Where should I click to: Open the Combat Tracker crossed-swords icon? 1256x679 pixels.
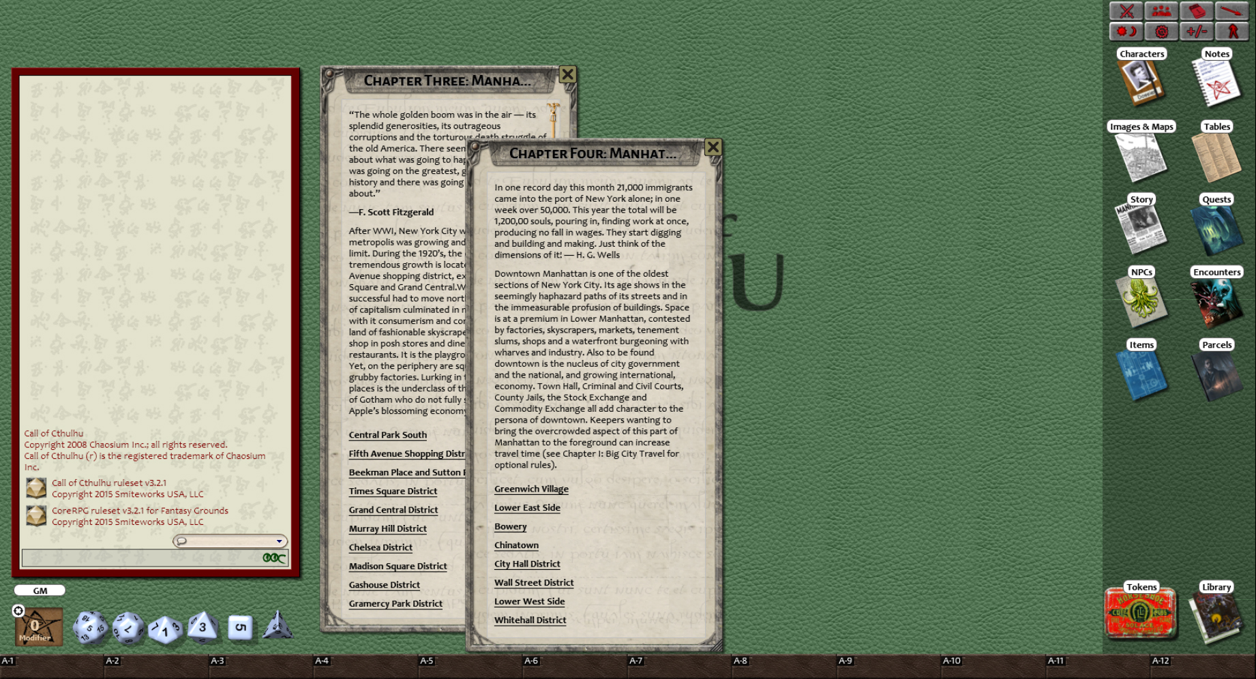click(x=1126, y=11)
